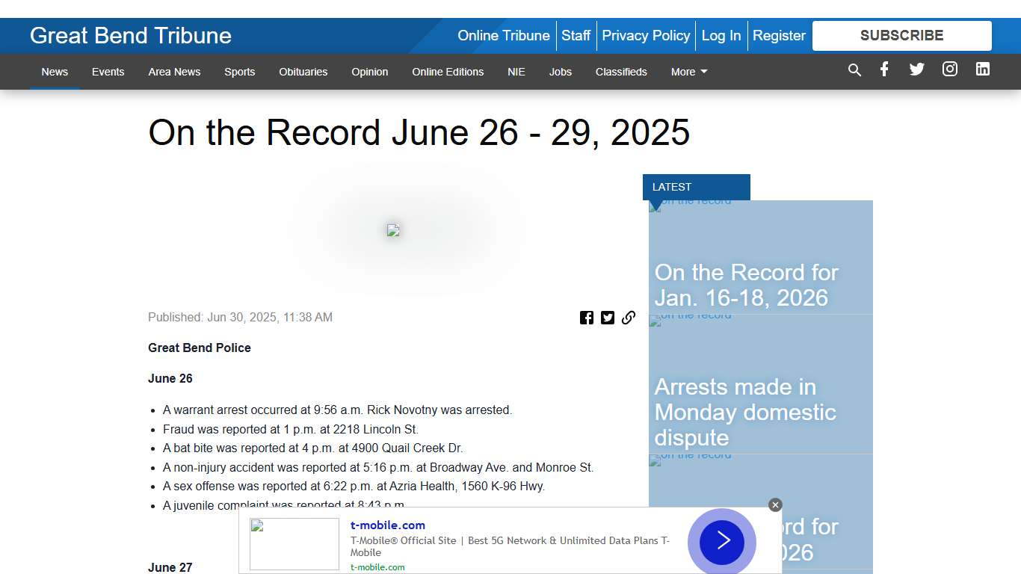Click the purple arrow on the t-mobile ad

[721, 542]
